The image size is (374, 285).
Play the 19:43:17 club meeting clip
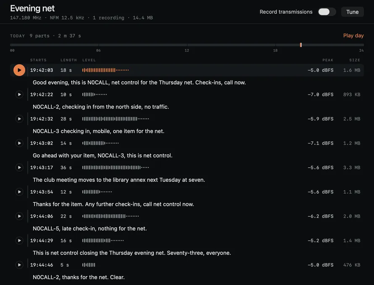(19, 167)
